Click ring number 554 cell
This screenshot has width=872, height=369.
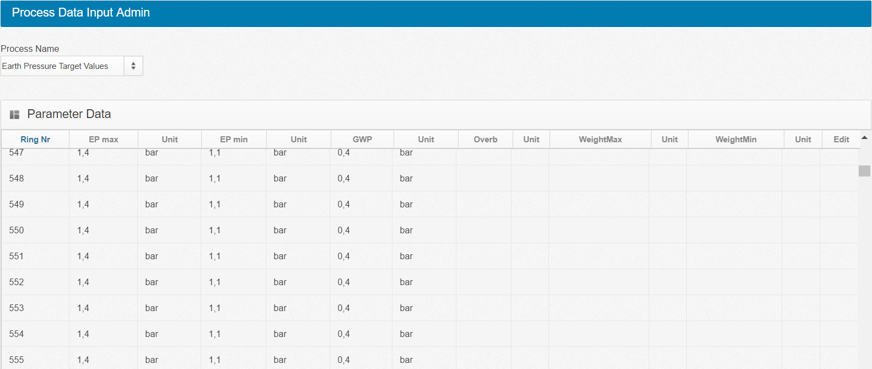click(x=17, y=334)
